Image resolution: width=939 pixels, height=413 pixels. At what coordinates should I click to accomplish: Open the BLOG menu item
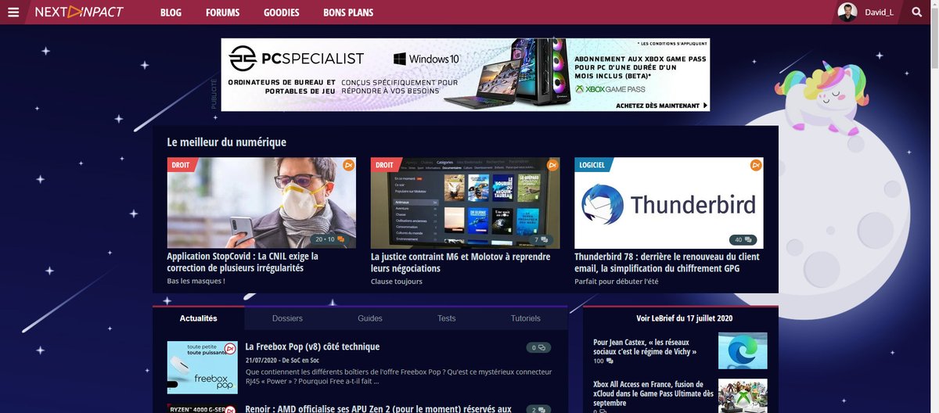[x=171, y=13]
